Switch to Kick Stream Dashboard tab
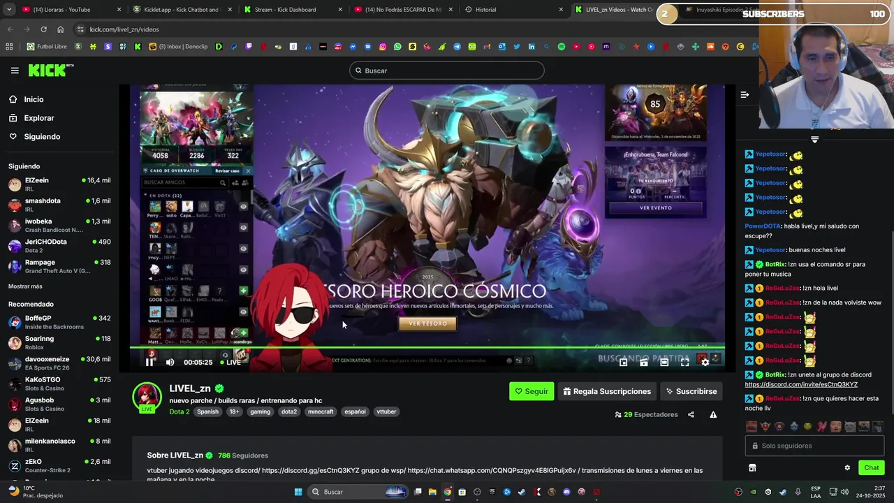 click(292, 10)
